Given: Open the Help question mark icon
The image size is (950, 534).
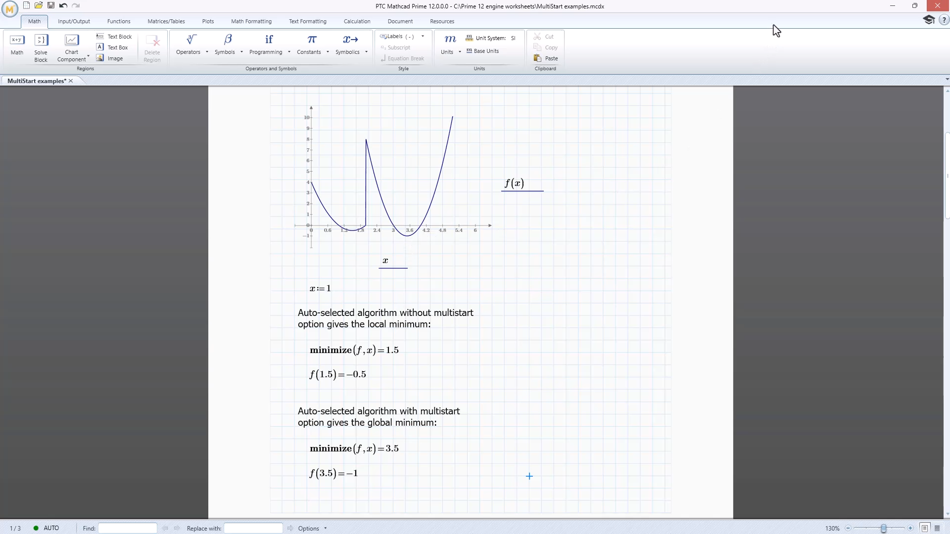Looking at the screenshot, I should tap(944, 20).
